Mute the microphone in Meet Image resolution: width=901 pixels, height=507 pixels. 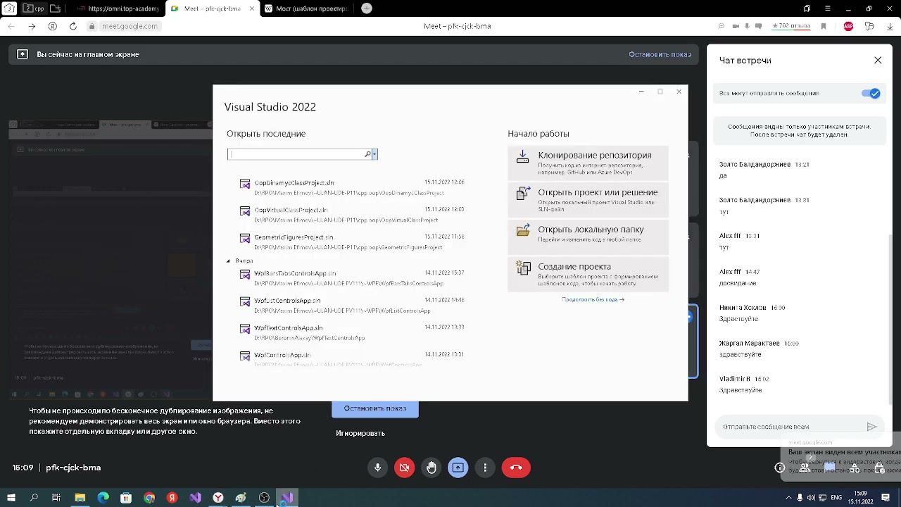(378, 468)
